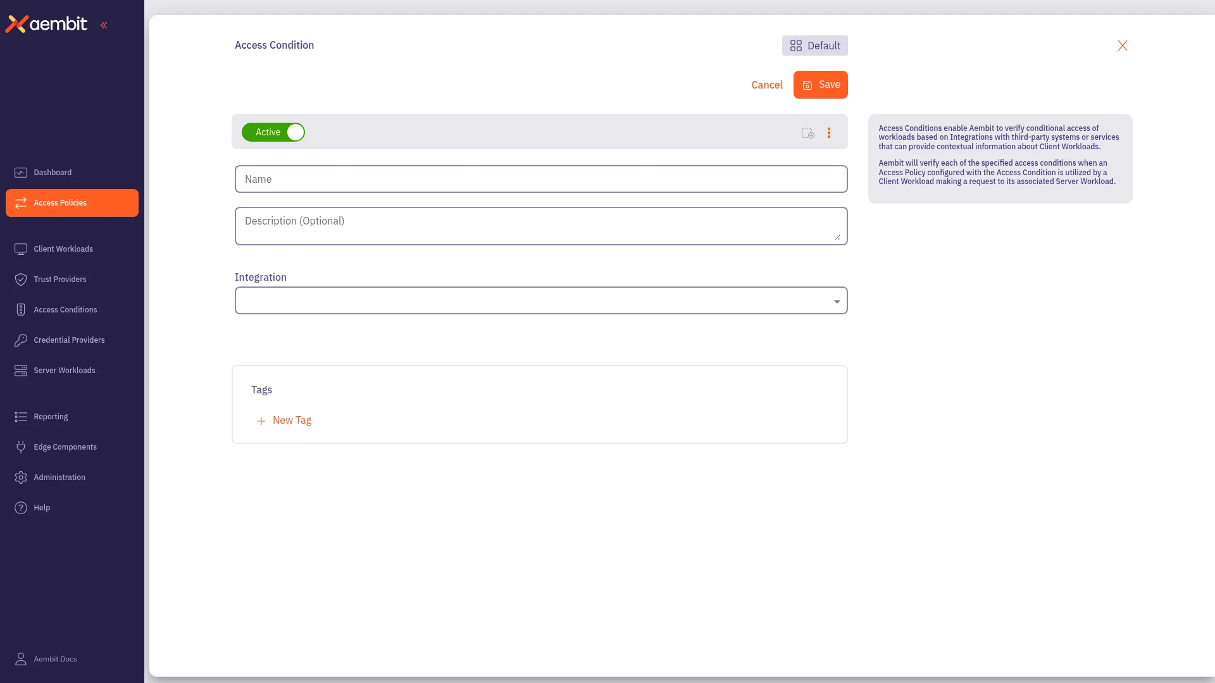Open the Aembit Docs link

[55, 659]
